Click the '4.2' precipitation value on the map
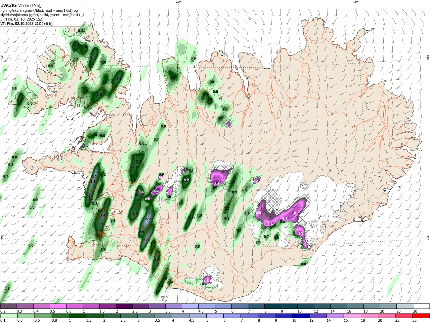The width and height of the screenshot is (430, 323). 94,177
